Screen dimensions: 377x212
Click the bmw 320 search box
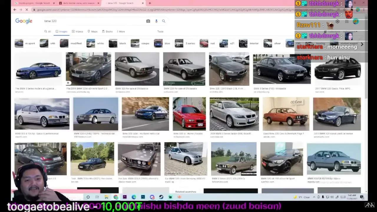click(94, 21)
